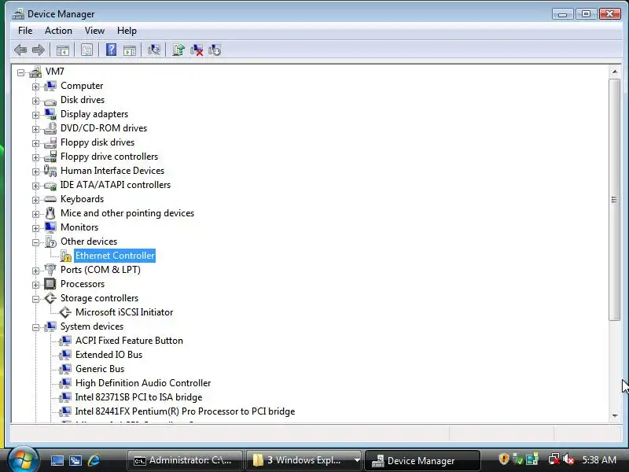
Task: Click Switch between windows quick launch icon
Action: [x=75, y=460]
